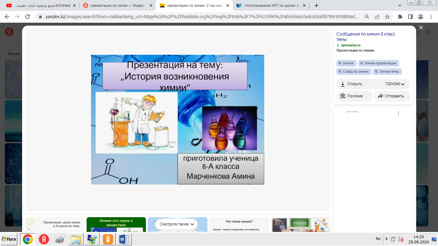438x246 pixels.
Task: Open the monitor with checkmark taskbar icon
Action: pos(92,239)
